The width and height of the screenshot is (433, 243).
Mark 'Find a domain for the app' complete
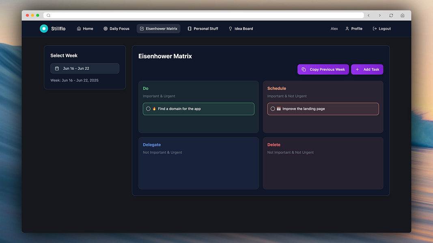pyautogui.click(x=148, y=109)
